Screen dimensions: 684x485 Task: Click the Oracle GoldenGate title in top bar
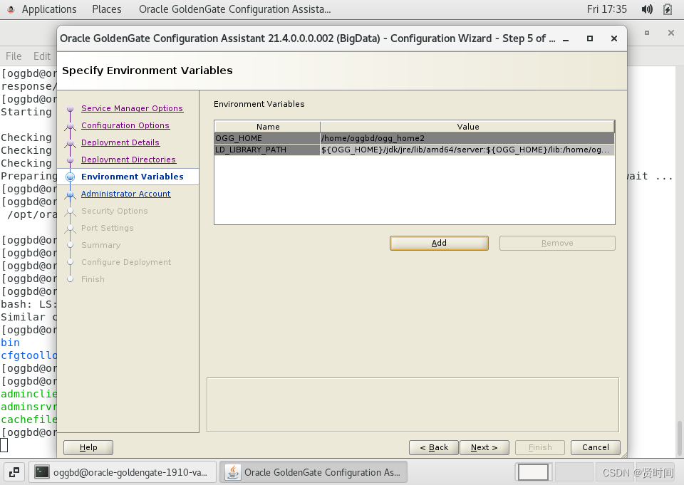click(234, 9)
